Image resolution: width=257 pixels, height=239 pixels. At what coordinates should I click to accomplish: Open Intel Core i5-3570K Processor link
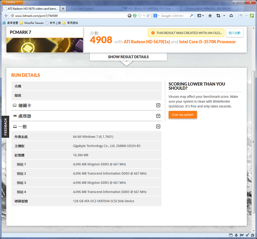tap(207, 42)
